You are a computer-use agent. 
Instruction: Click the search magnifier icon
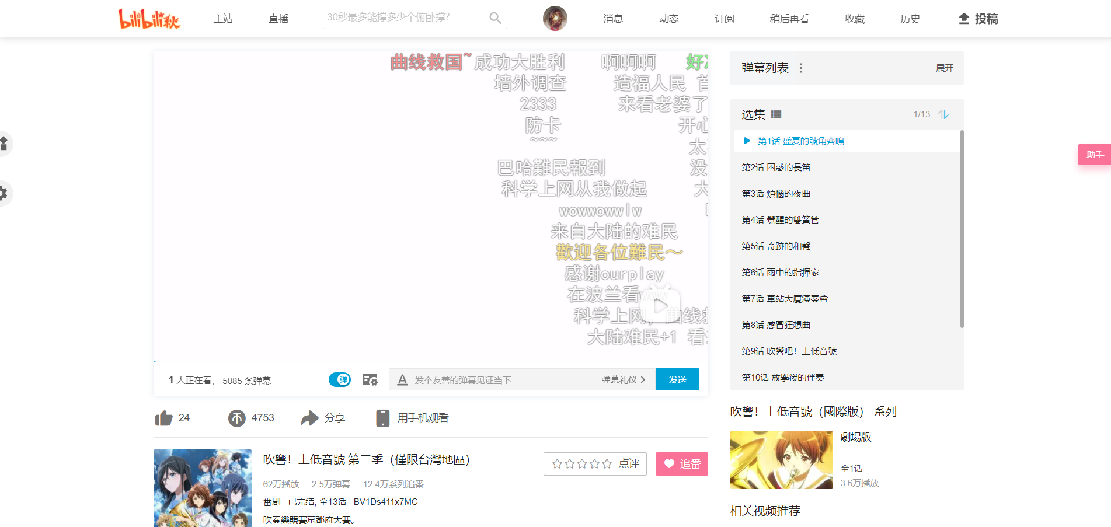click(x=495, y=18)
